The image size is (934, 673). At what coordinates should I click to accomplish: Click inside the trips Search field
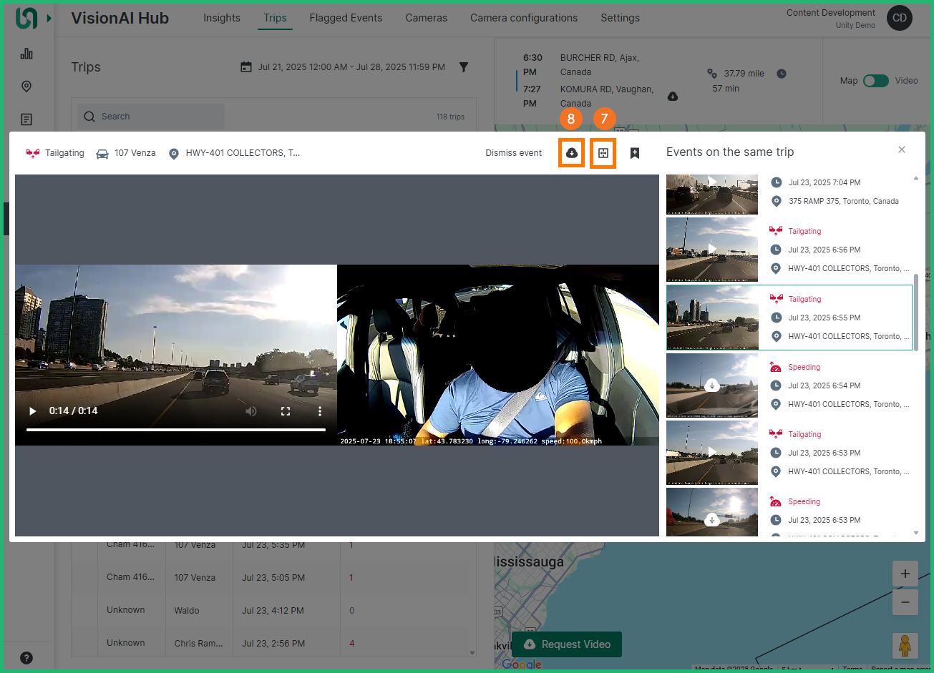150,116
